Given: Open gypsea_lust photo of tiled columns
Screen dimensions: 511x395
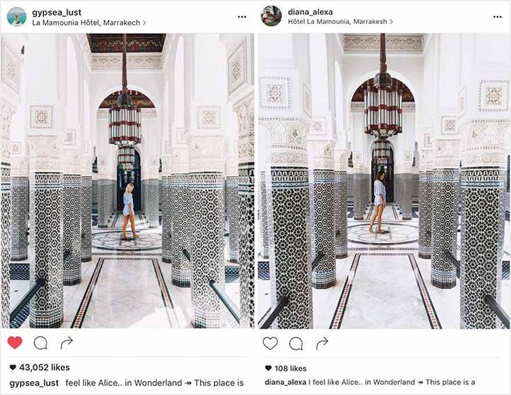Looking at the screenshot, I should coord(127,181).
